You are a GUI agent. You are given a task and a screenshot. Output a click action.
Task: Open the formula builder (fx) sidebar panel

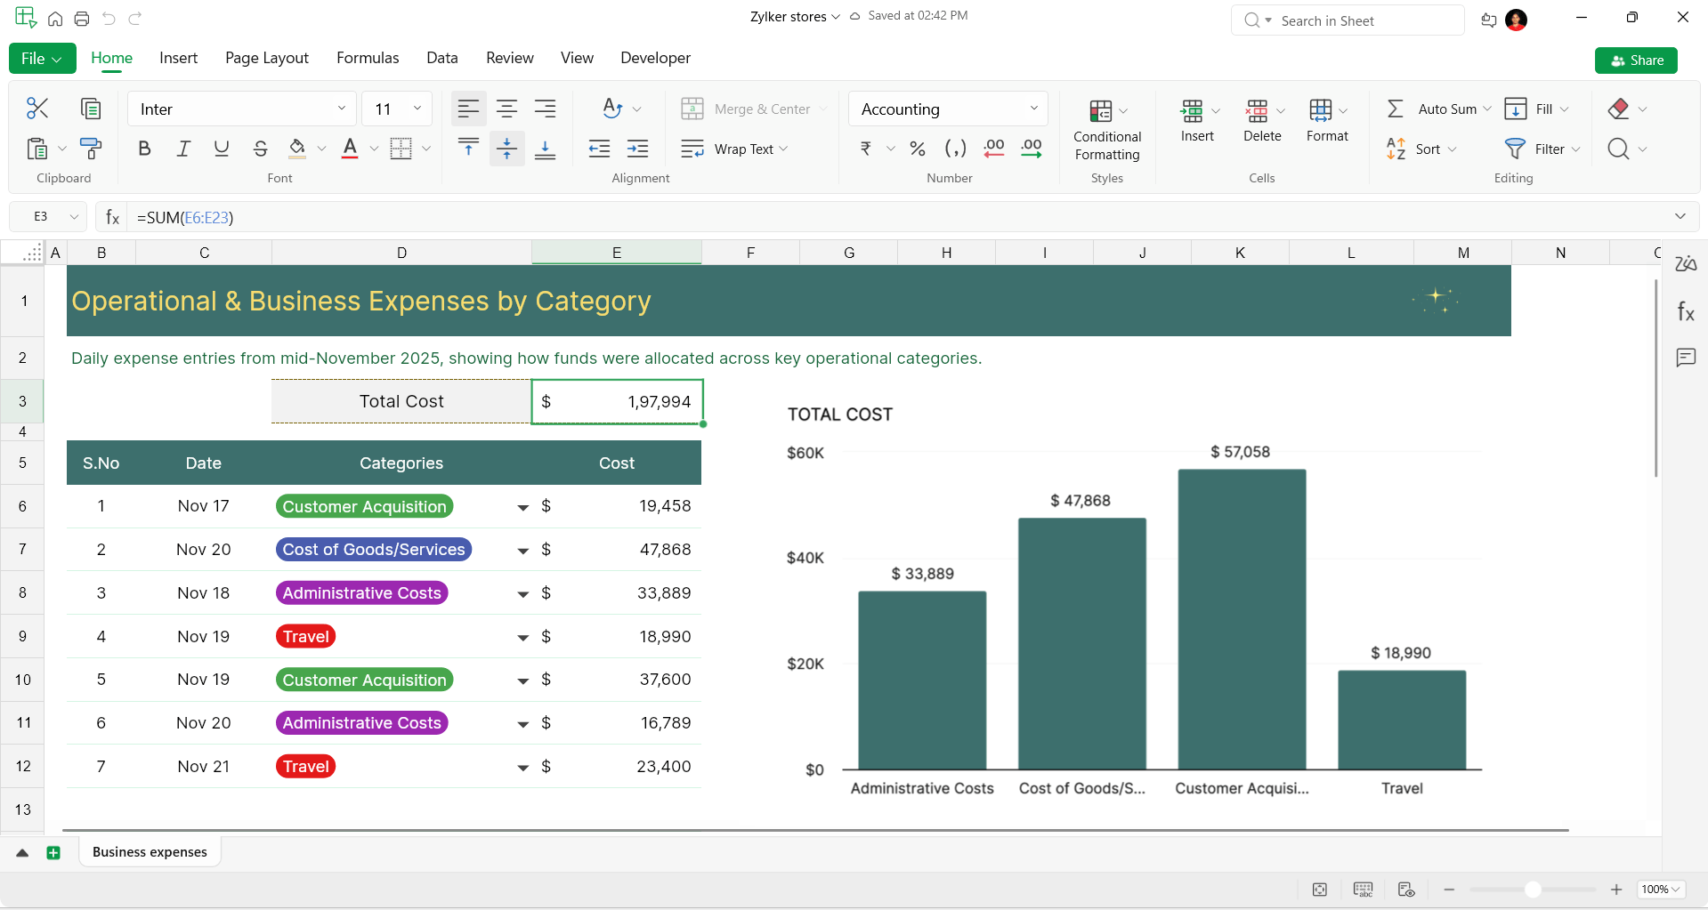pyautogui.click(x=1686, y=310)
